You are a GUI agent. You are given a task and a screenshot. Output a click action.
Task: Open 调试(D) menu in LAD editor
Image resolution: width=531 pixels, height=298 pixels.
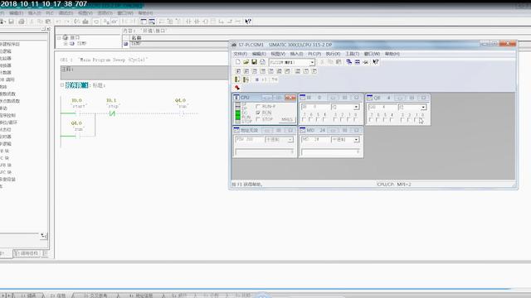tap(66, 13)
